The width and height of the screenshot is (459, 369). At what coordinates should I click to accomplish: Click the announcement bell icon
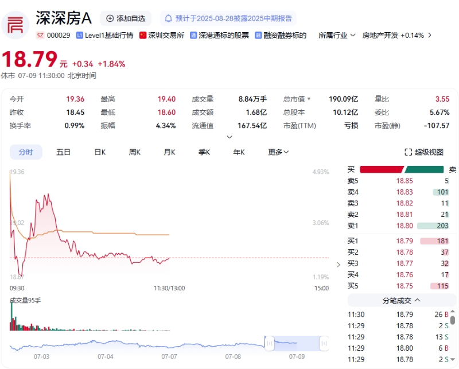point(167,18)
